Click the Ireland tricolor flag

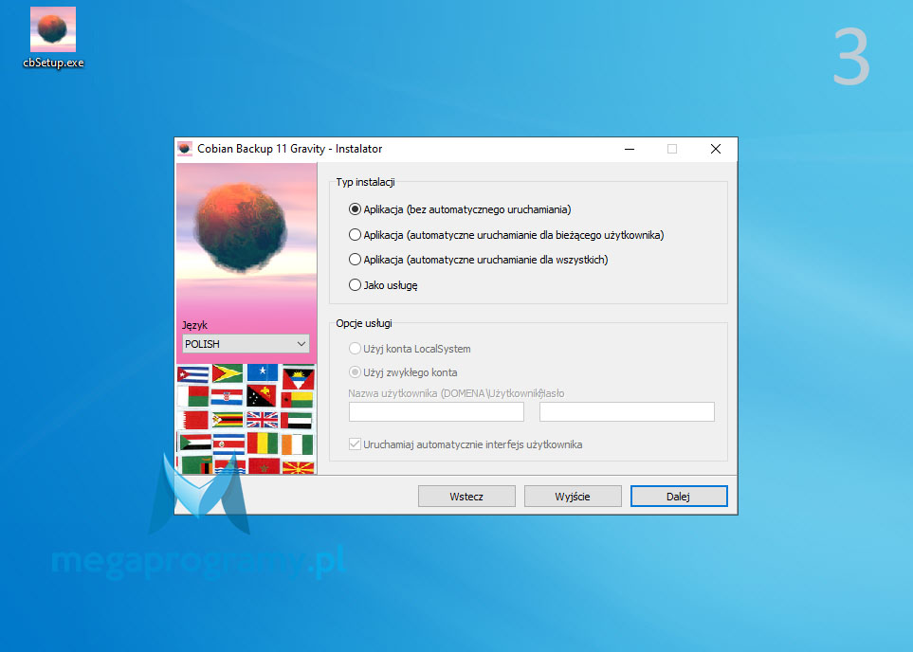click(298, 444)
